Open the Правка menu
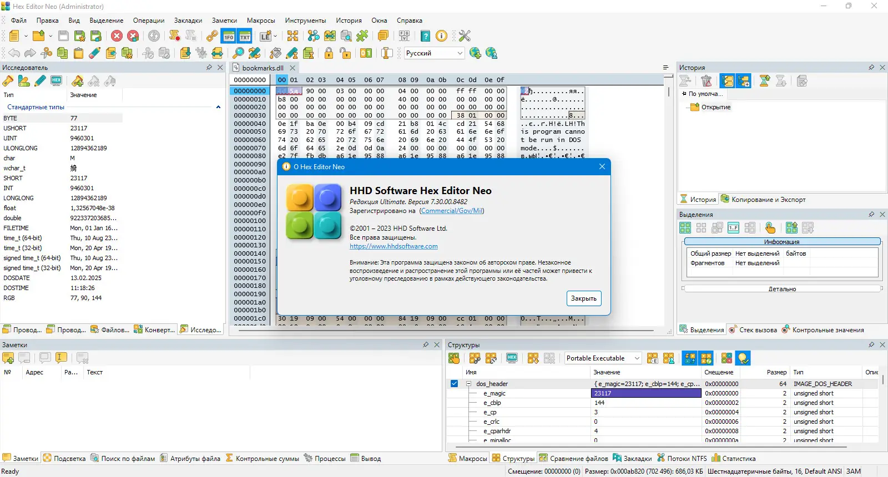Image resolution: width=888 pixels, height=477 pixels. [x=47, y=21]
